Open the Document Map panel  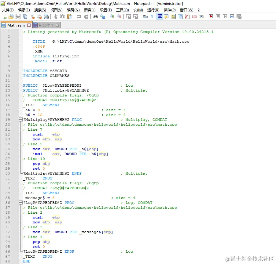[x=173, y=16]
